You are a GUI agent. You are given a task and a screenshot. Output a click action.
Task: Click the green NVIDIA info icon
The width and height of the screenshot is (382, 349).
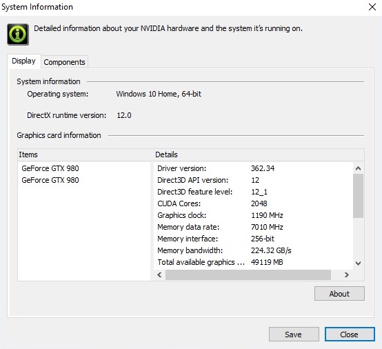pyautogui.click(x=18, y=34)
